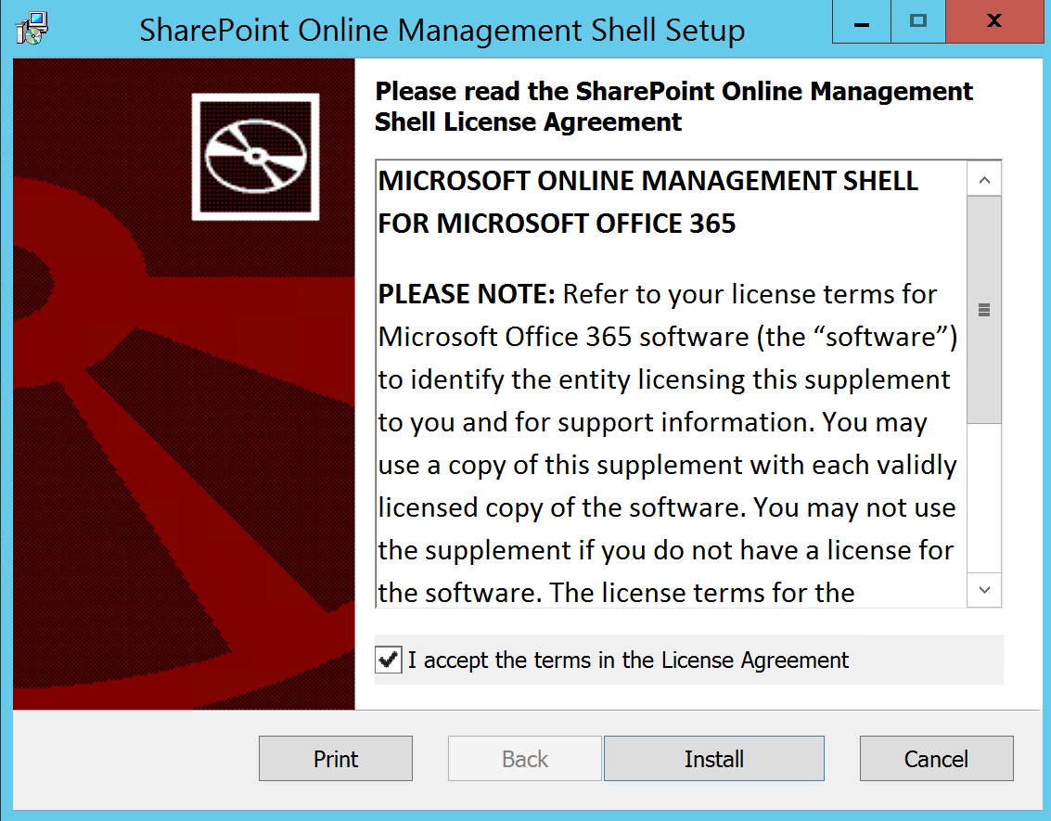The width and height of the screenshot is (1051, 821).
Task: Click the 'SharePoint Online Management Shell Setup' title
Action: tap(442, 31)
